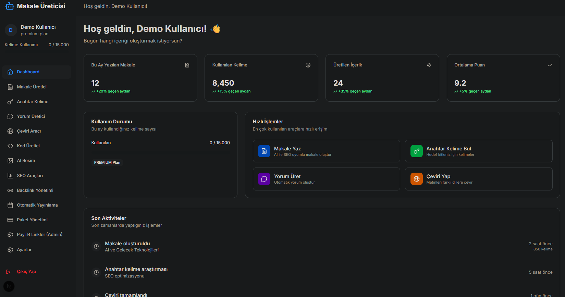Viewport: 565px width, 297px height.
Task: Open SEO Araçları from sidebar
Action: 37,176
